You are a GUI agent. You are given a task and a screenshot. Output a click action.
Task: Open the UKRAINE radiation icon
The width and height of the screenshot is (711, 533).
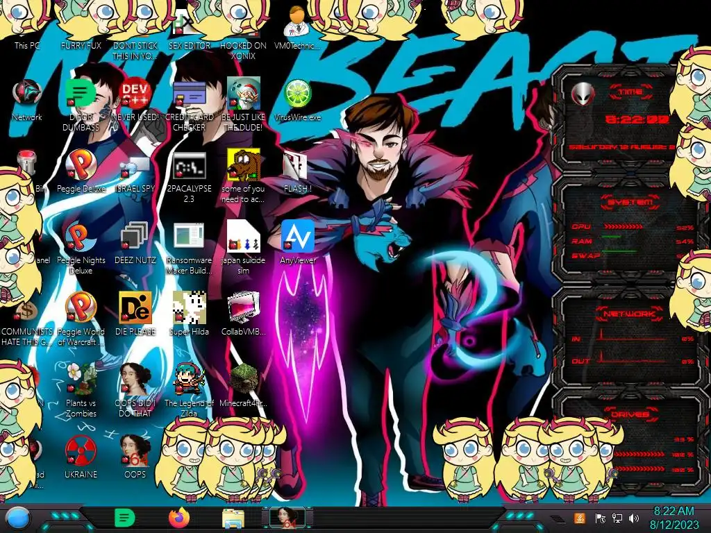(81, 457)
